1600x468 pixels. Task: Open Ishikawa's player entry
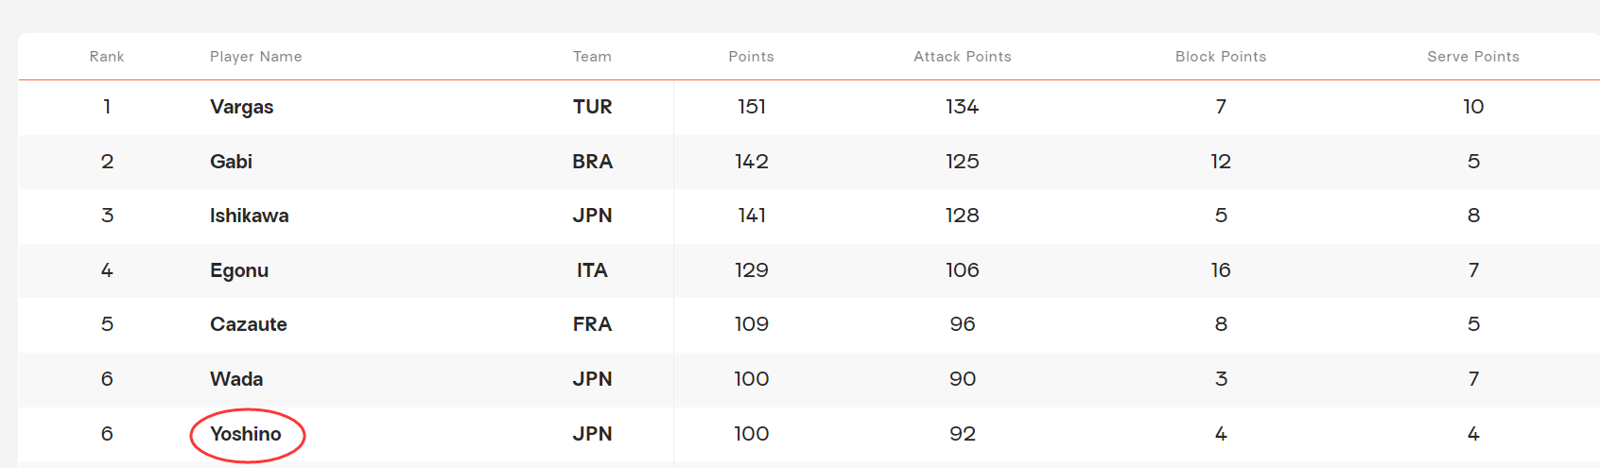coord(250,216)
